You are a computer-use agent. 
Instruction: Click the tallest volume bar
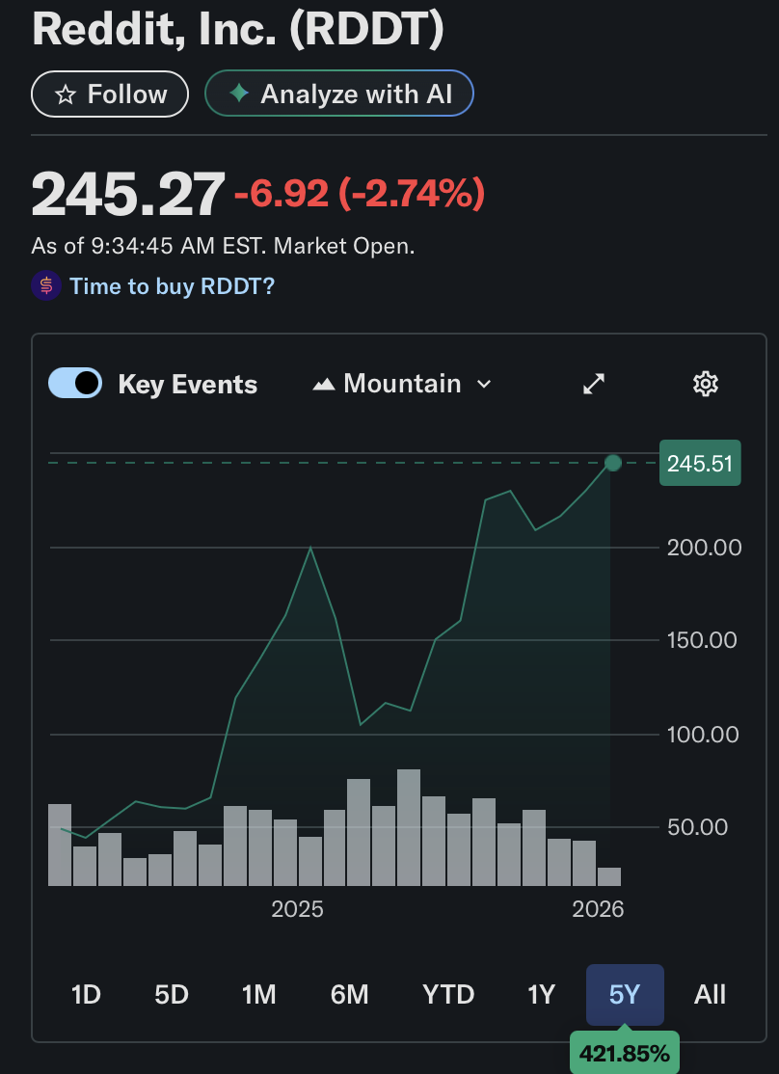(409, 827)
